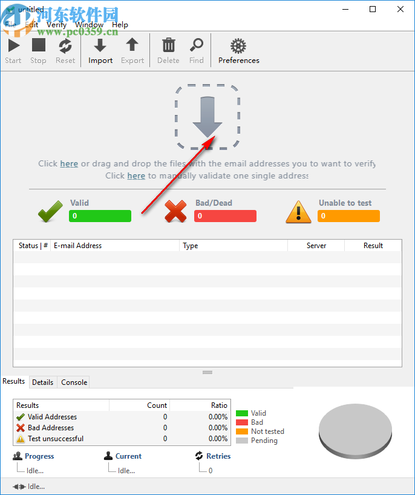Click the Current person icon
Image resolution: width=415 pixels, height=495 pixels.
point(108,456)
